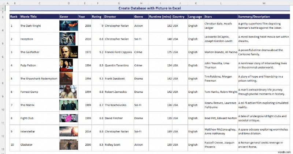
Task: Select The Dark Knight cover image
Action: (68, 26)
